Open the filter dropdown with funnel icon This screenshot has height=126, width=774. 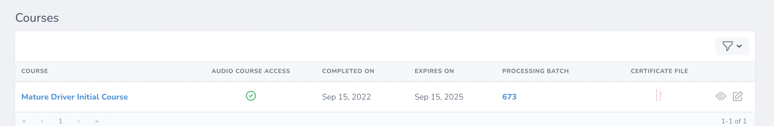[x=732, y=46]
